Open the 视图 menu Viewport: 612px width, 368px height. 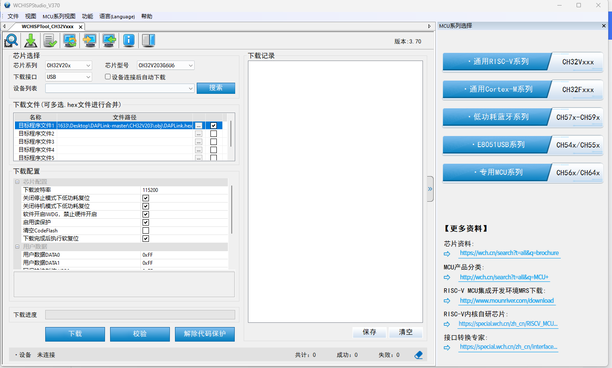(31, 16)
